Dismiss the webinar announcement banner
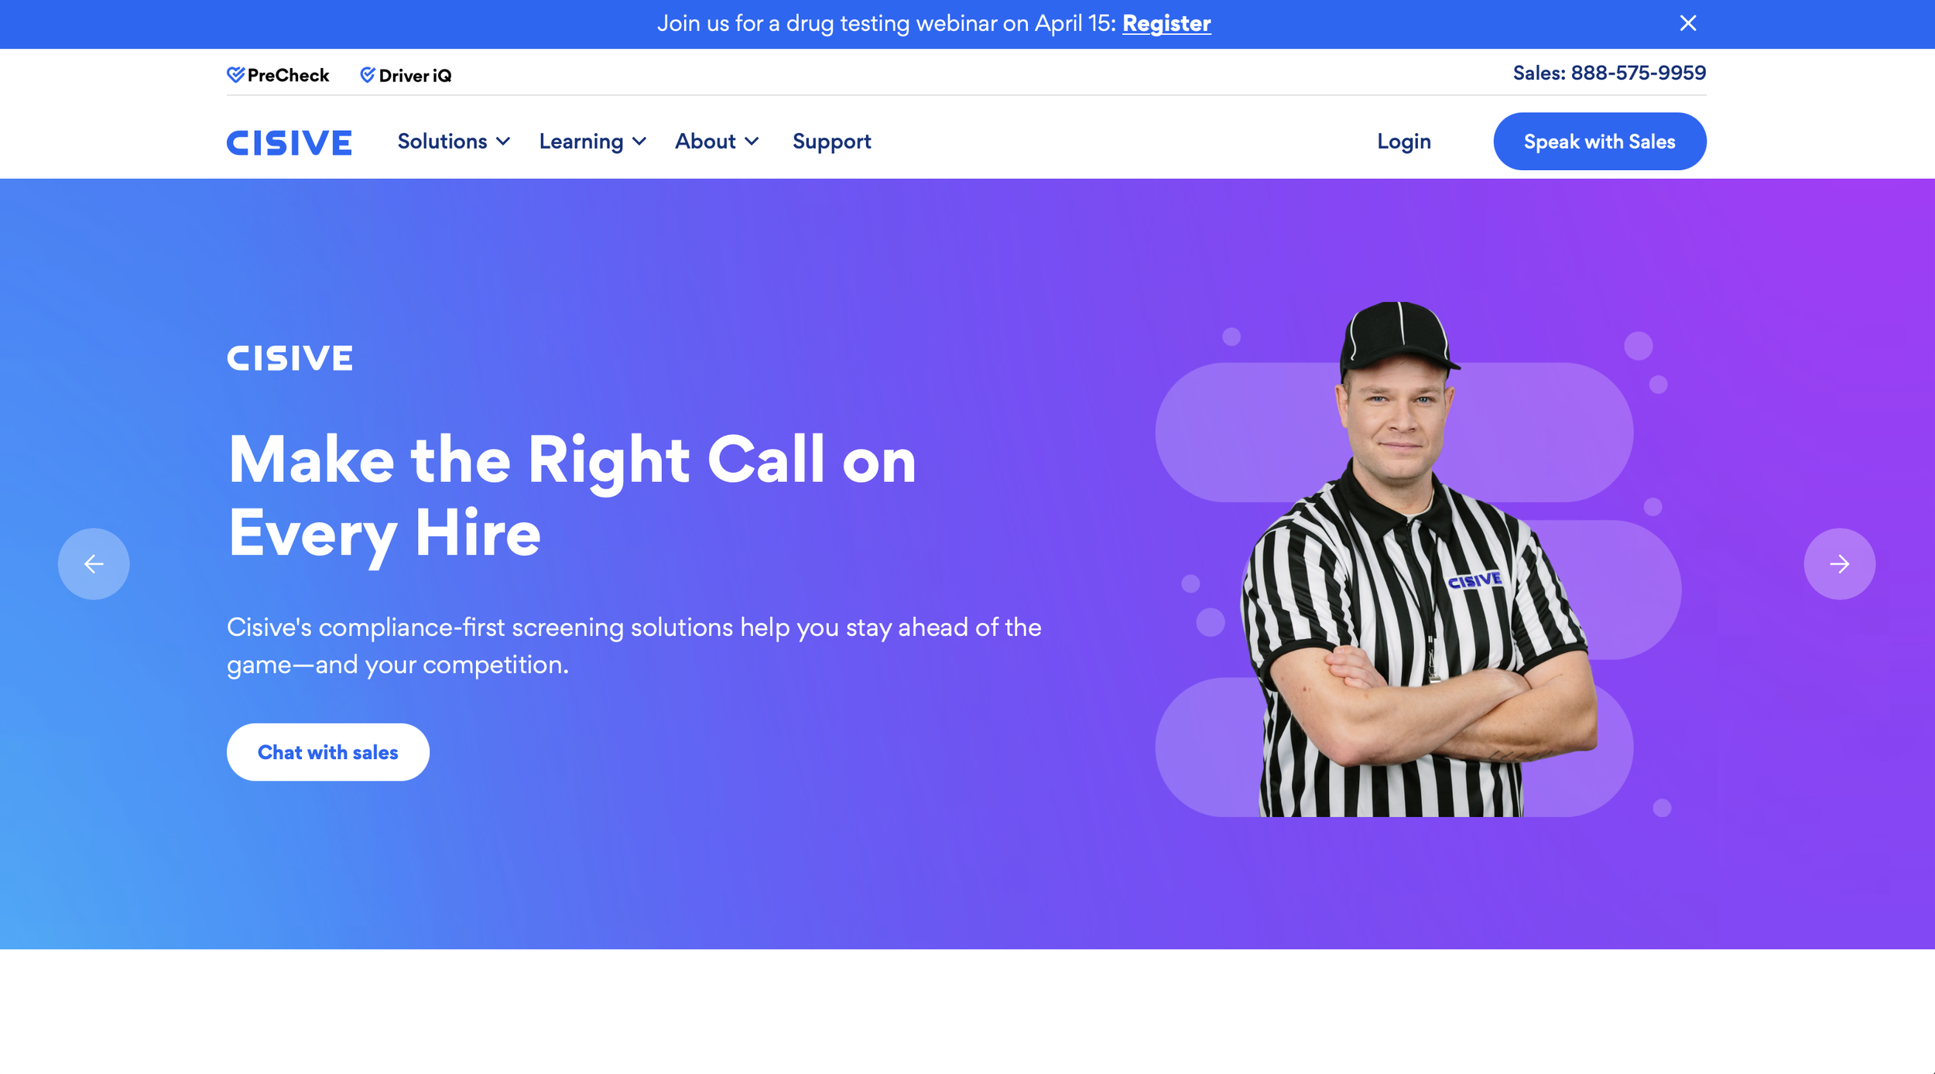This screenshot has height=1074, width=1935. click(1688, 23)
